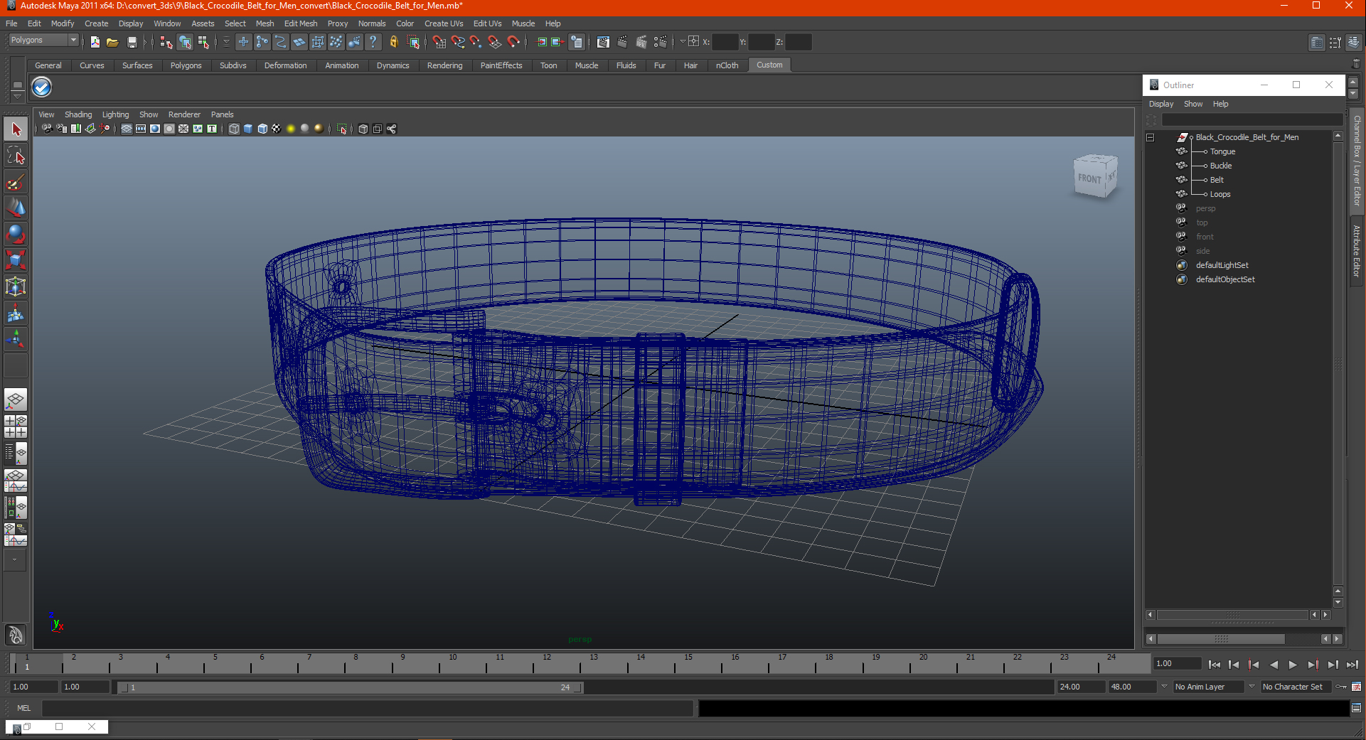1366x740 pixels.
Task: Choose the Rotate tool
Action: [x=16, y=234]
